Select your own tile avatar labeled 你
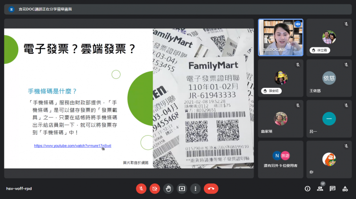356x199 pixels. [x=329, y=159]
